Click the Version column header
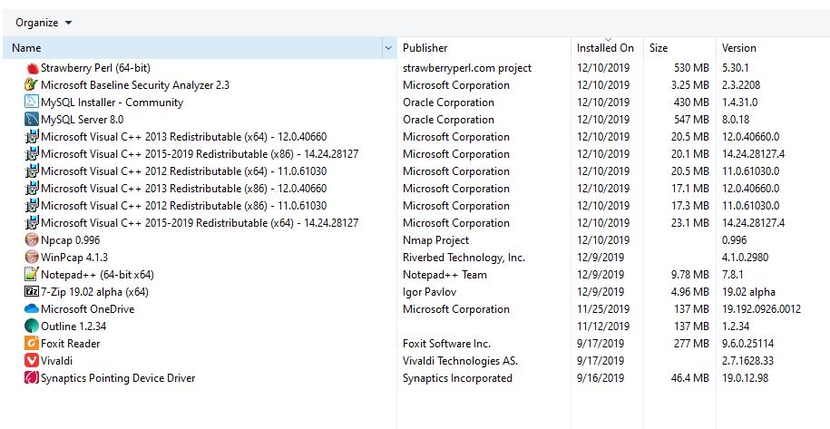Viewport: 830px width, 429px height. pyautogui.click(x=738, y=48)
